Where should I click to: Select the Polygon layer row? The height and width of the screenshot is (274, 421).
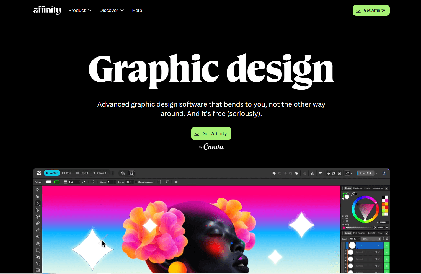[x=365, y=245]
